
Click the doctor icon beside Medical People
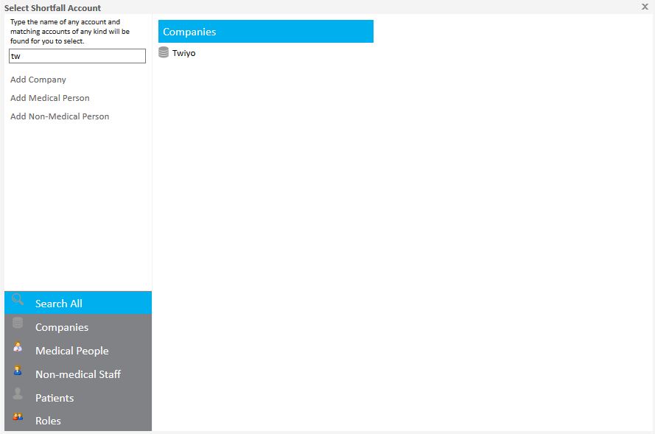click(x=18, y=347)
